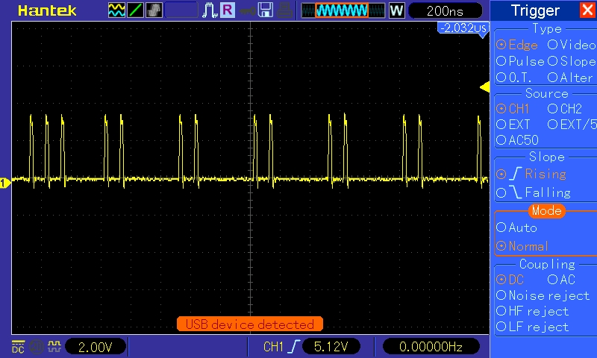Click the 200ns timebase readout
Image resolution: width=597 pixels, height=358 pixels.
tap(445, 10)
